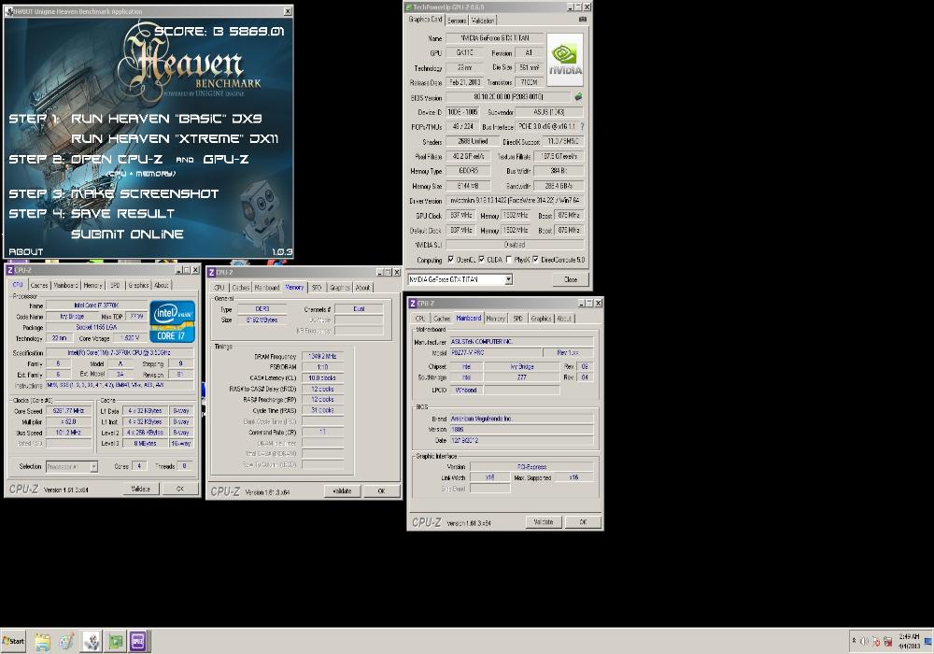Click the Heaven benchmark taskbar icon

click(92, 642)
